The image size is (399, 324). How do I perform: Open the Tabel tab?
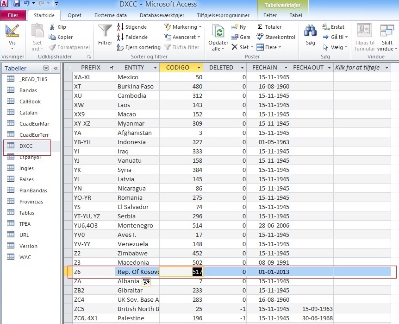(x=296, y=15)
